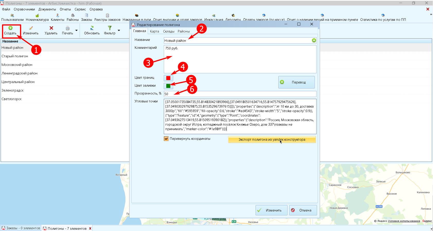Click the red X below window controls
The width and height of the screenshot is (433, 231).
tap(428, 9)
